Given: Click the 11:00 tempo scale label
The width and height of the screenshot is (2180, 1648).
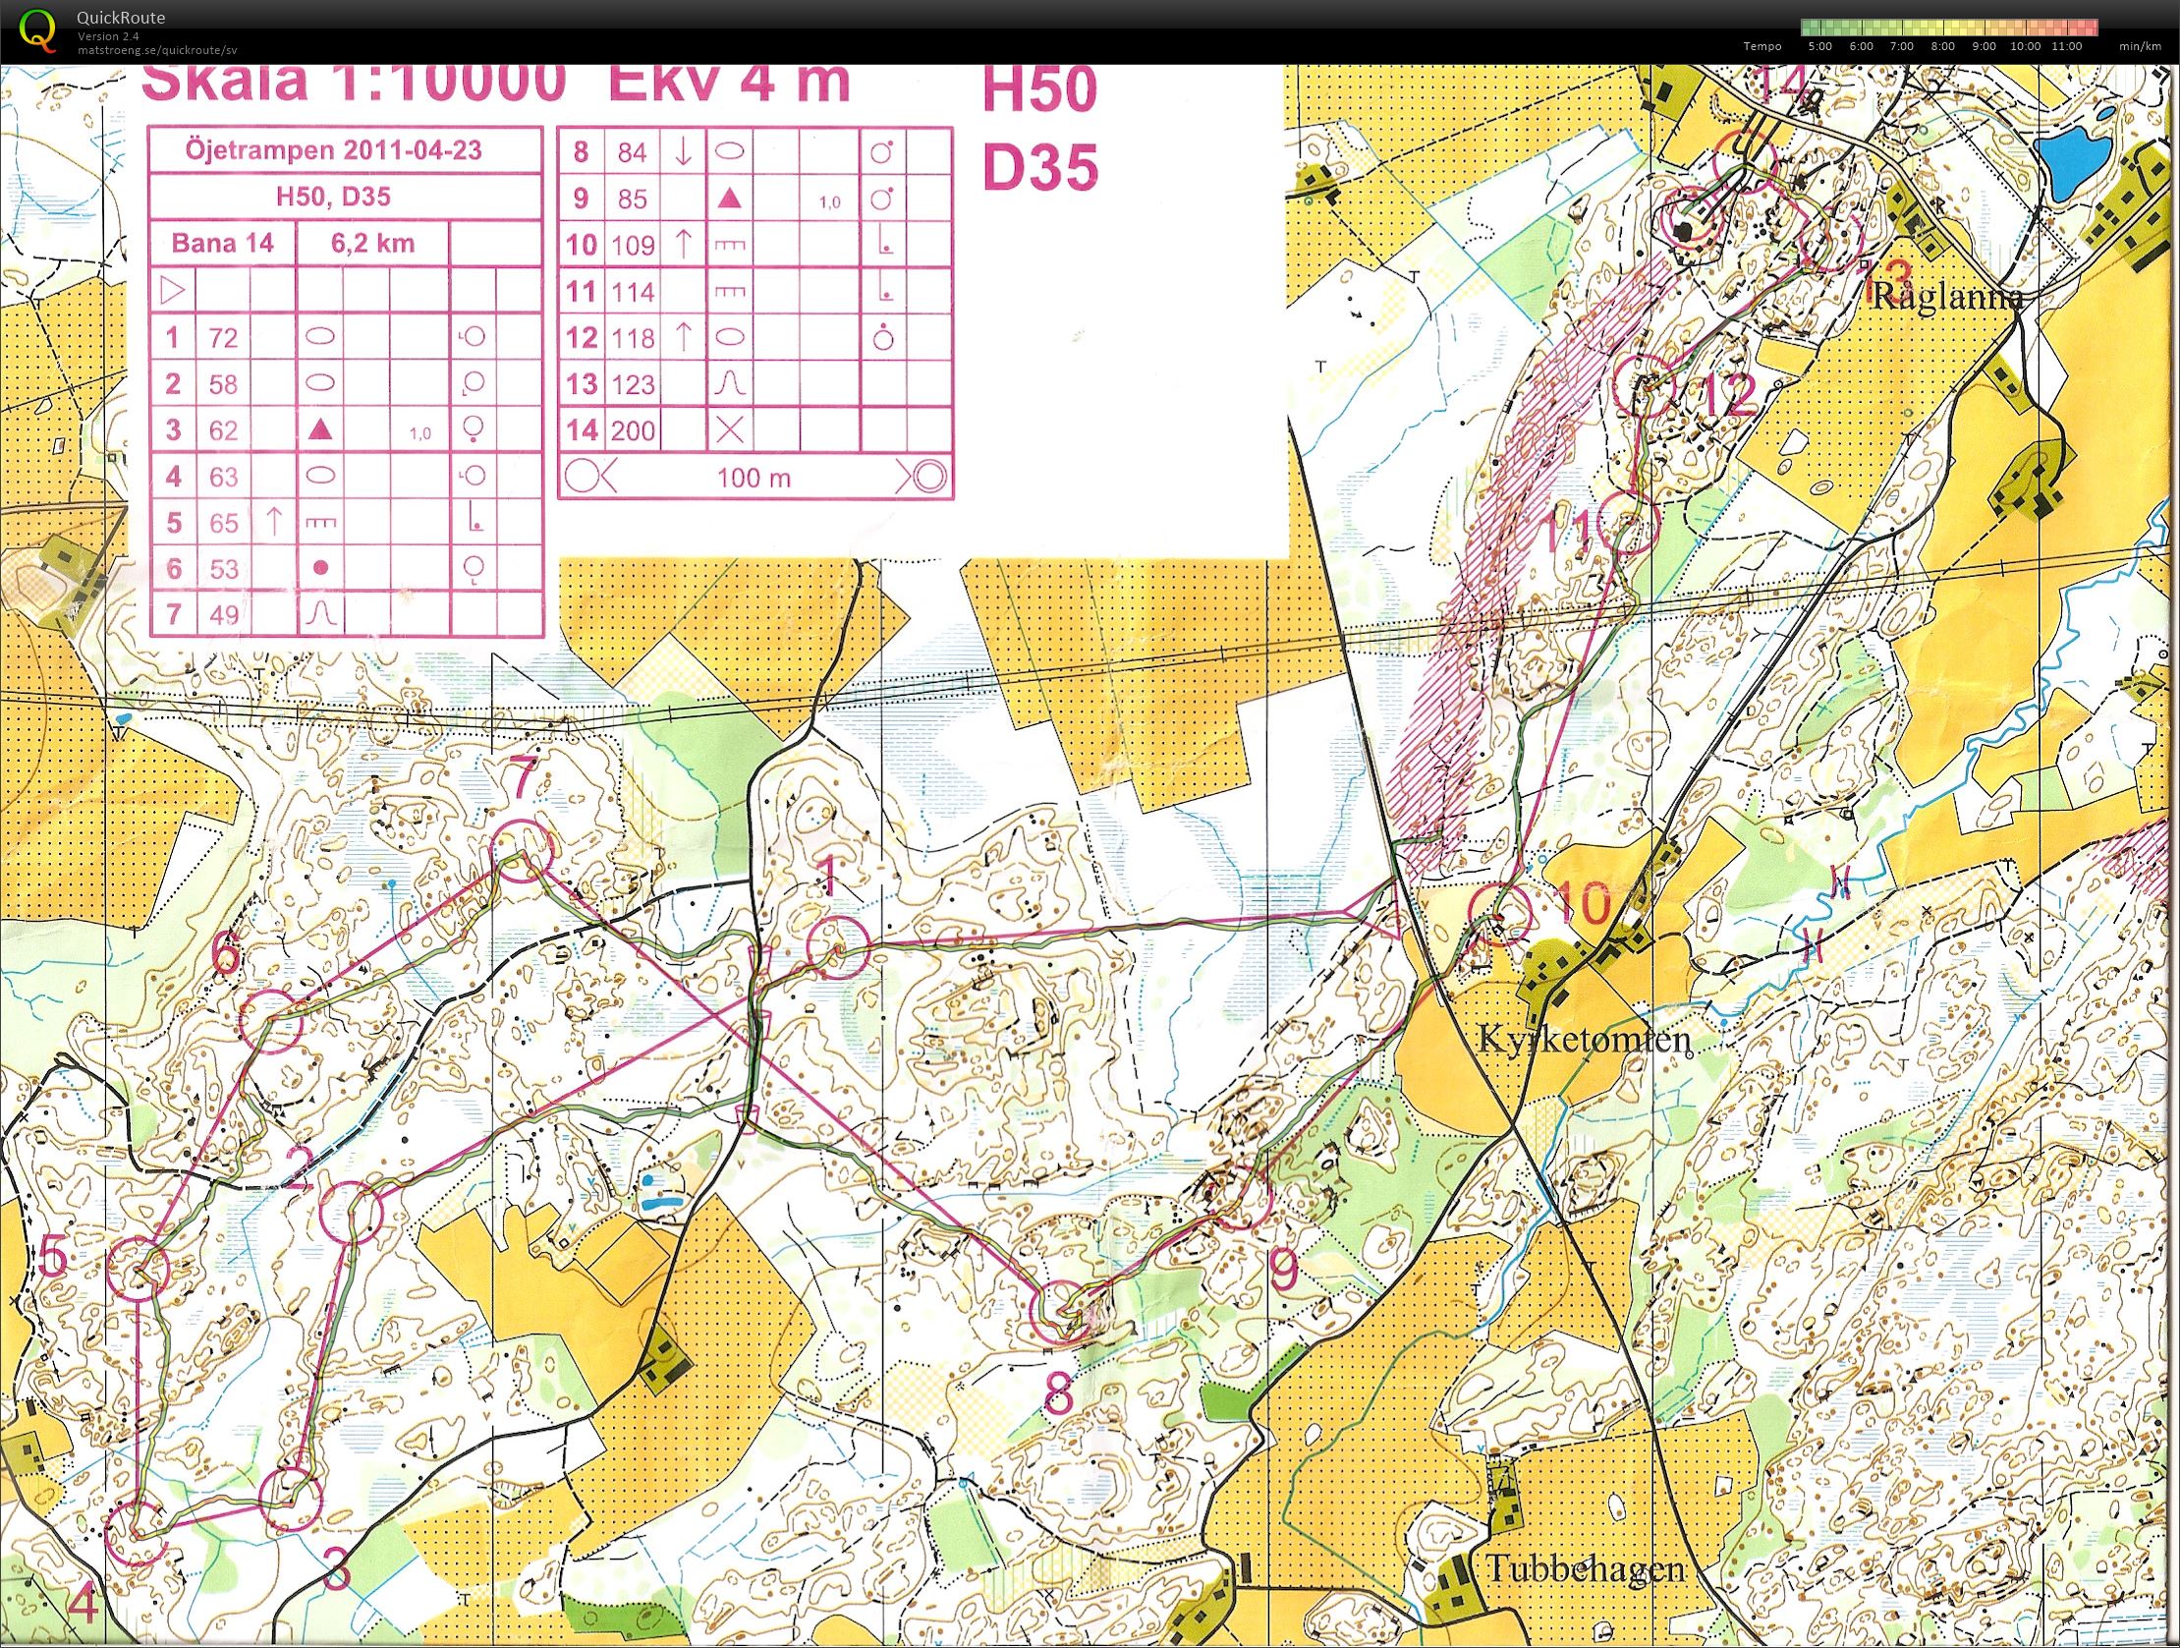Looking at the screenshot, I should pyautogui.click(x=2066, y=46).
